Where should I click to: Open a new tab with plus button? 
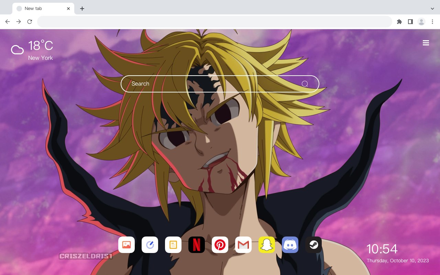pyautogui.click(x=82, y=9)
